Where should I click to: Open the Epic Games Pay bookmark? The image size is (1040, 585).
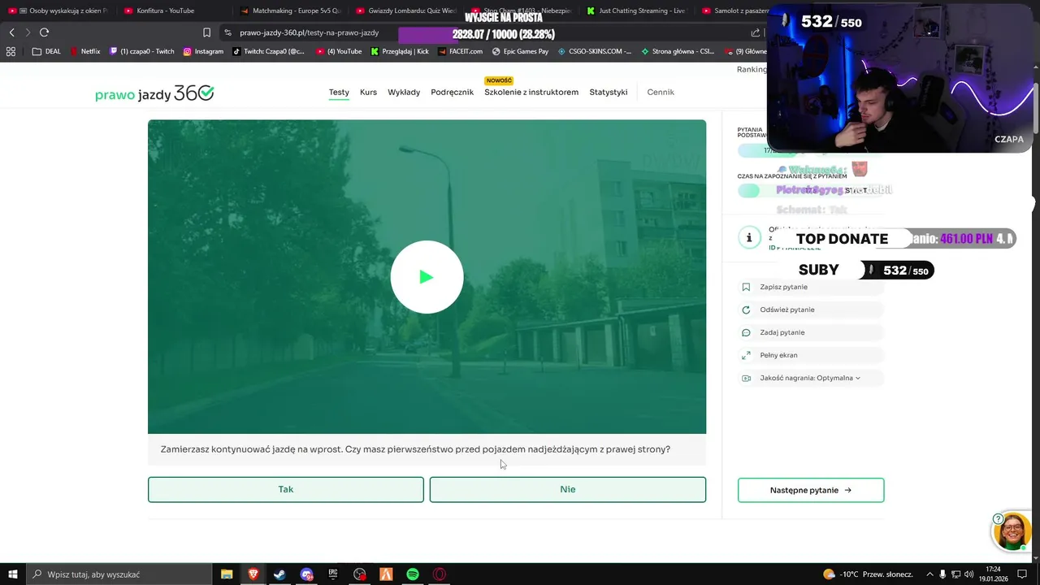520,51
